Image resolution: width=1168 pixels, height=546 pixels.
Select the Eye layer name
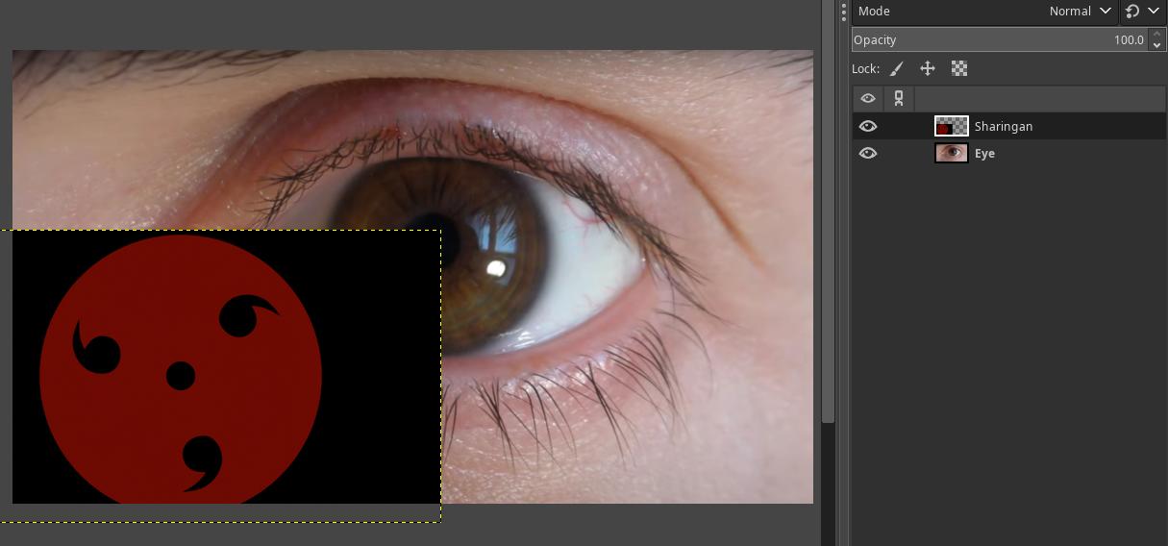tap(984, 153)
